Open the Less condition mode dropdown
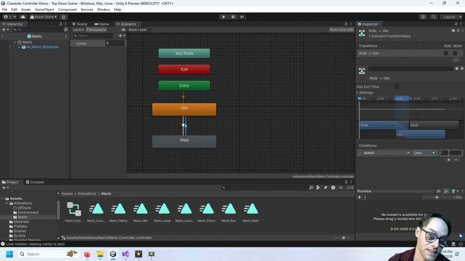Viewport: 465px width, 261px height. 424,153
